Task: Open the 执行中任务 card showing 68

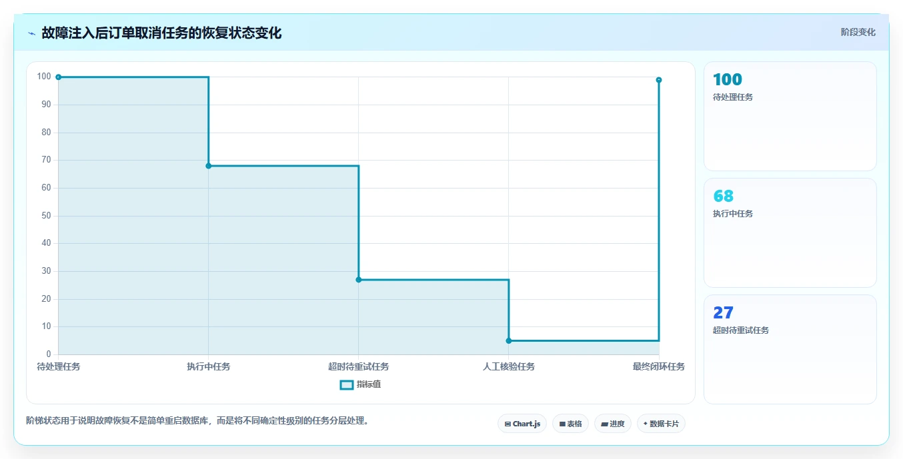Action: coord(790,232)
